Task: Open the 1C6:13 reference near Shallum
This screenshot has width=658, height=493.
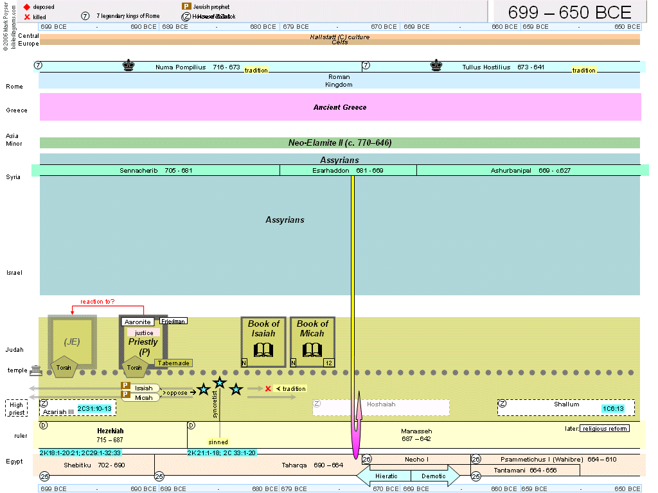Action: click(x=613, y=408)
